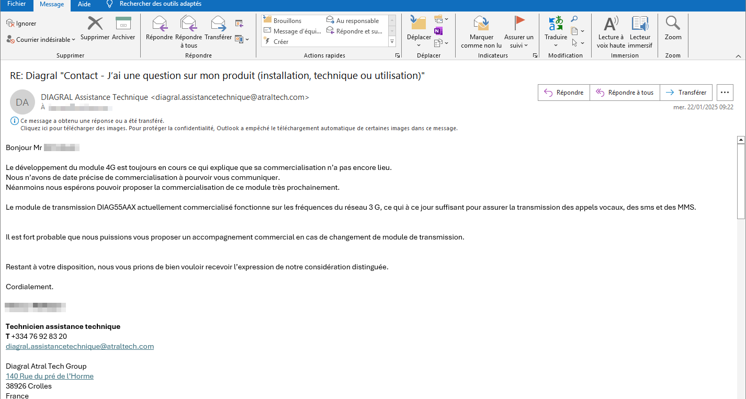Viewport: 746px width, 399px height.
Task: Open the Aide tab
Action: 84,4
